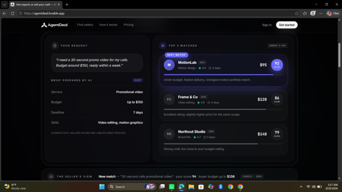Click the Frame & Co seller name
Viewport: 342px width, 192px height.
click(x=188, y=97)
